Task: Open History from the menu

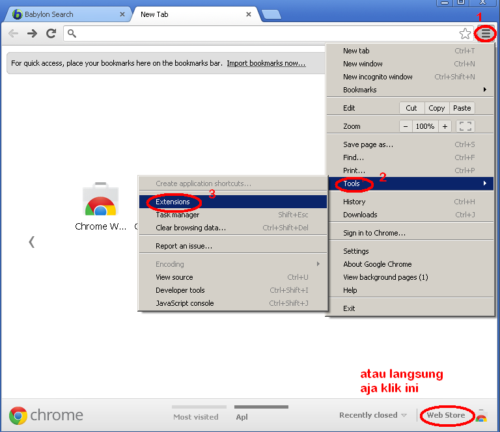Action: pyautogui.click(x=410, y=202)
